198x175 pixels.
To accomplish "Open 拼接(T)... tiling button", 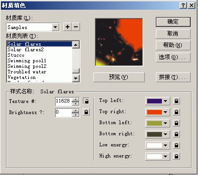I will 173,77.
